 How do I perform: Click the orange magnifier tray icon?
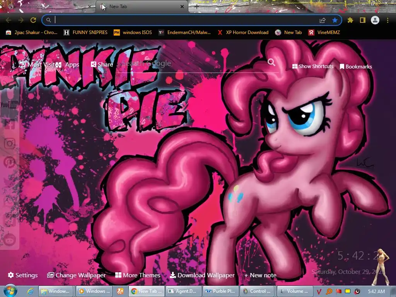(x=329, y=292)
